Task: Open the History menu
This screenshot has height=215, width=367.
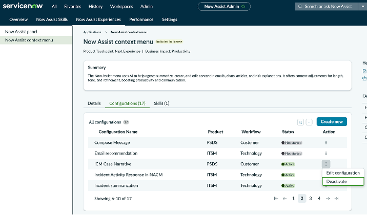Action: coord(95,7)
